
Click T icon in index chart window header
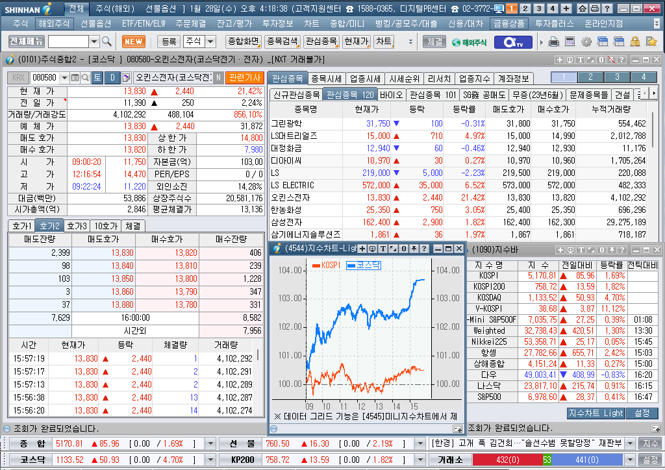coord(383,249)
